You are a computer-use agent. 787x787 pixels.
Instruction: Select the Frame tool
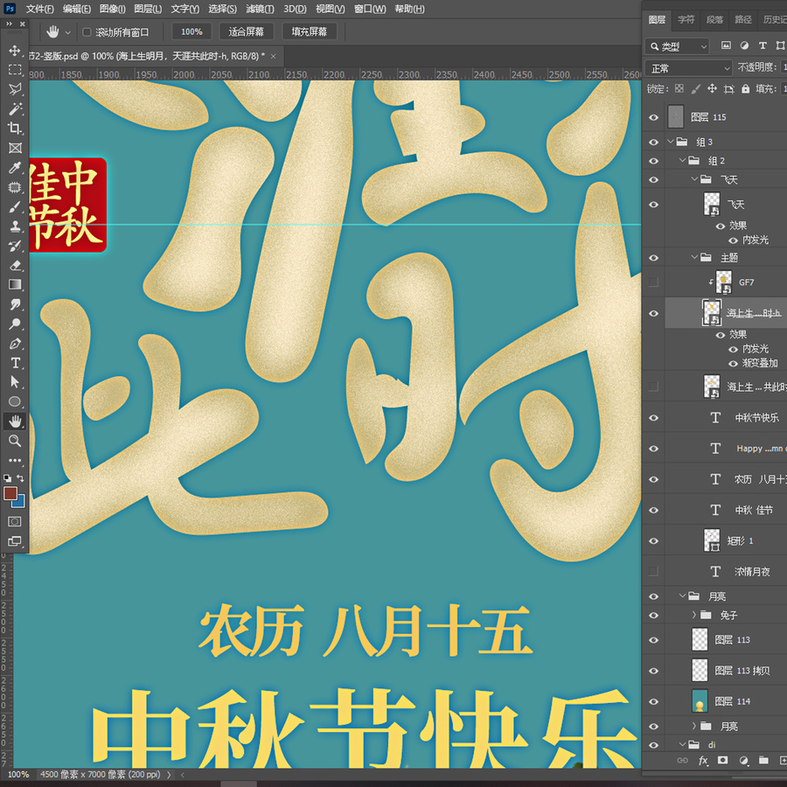(15, 148)
